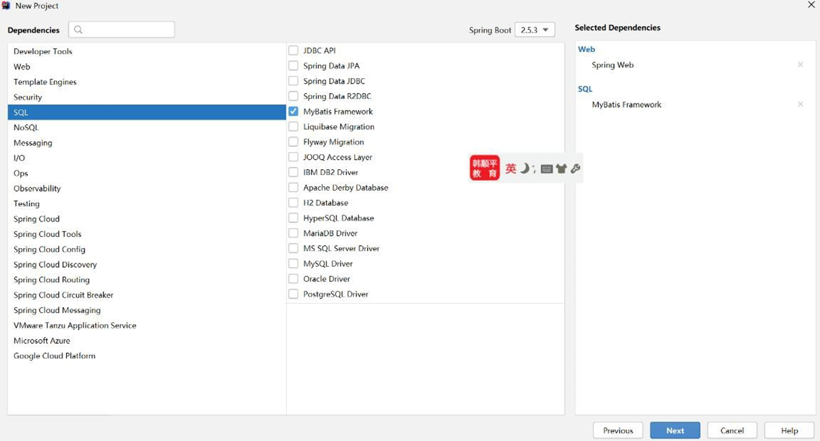The image size is (820, 441).
Task: Remove MyBatis Framework using its X icon
Action: (800, 105)
